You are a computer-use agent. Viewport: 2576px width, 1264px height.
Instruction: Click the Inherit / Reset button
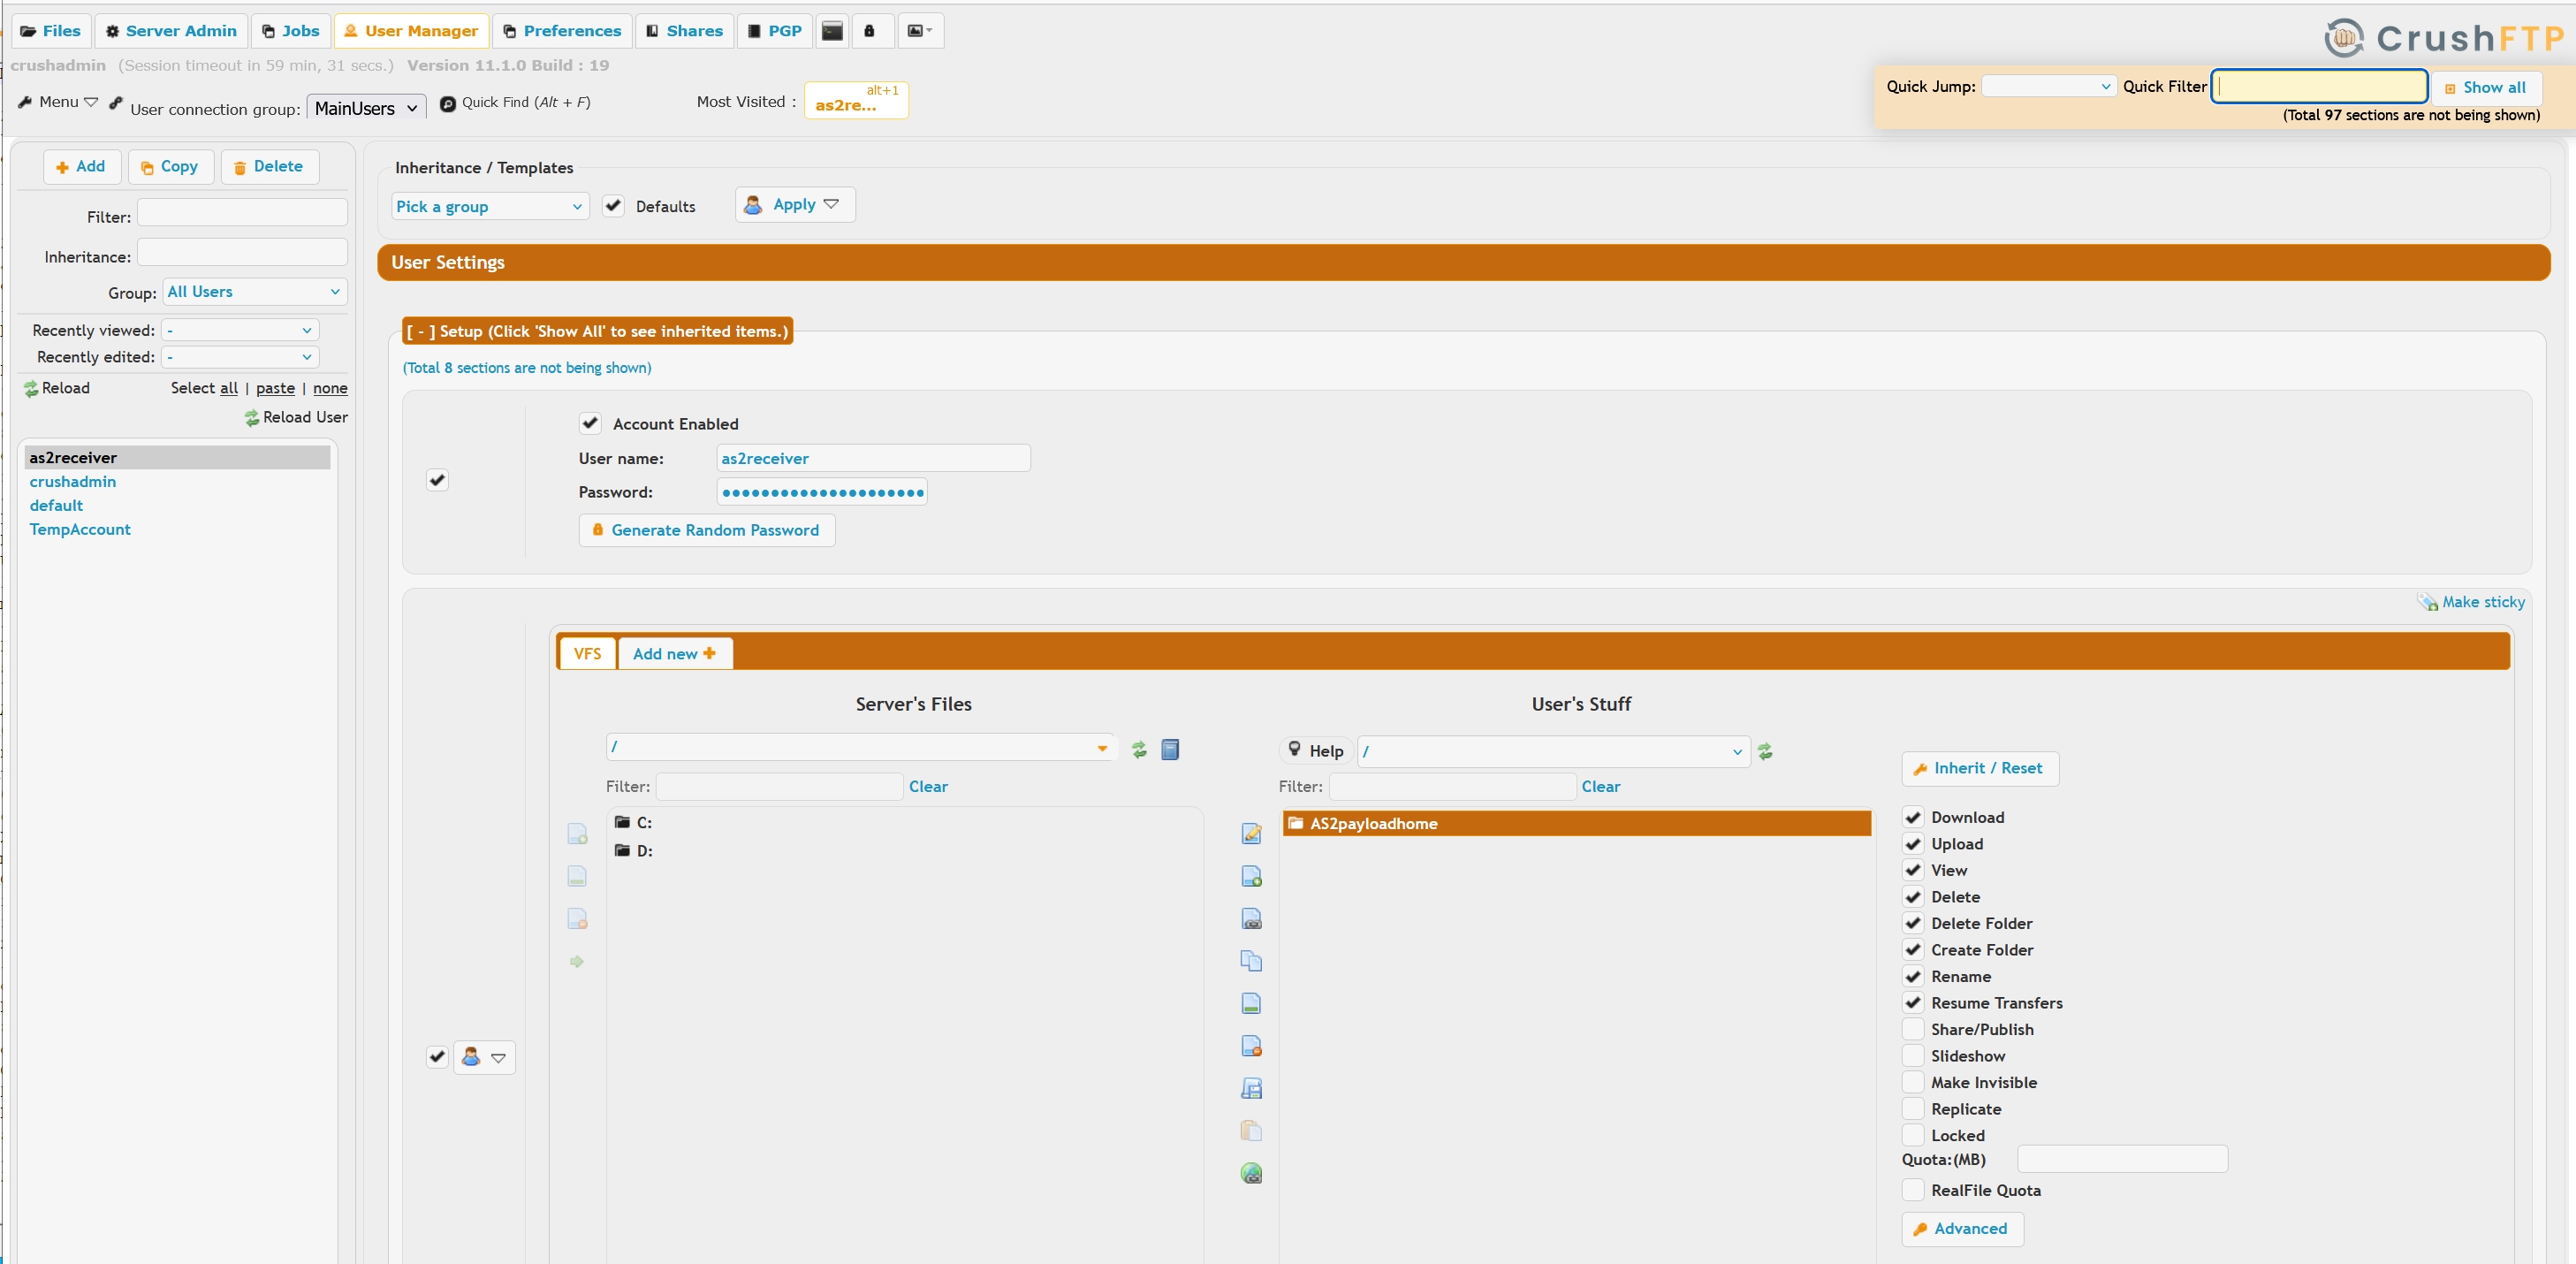click(1980, 768)
